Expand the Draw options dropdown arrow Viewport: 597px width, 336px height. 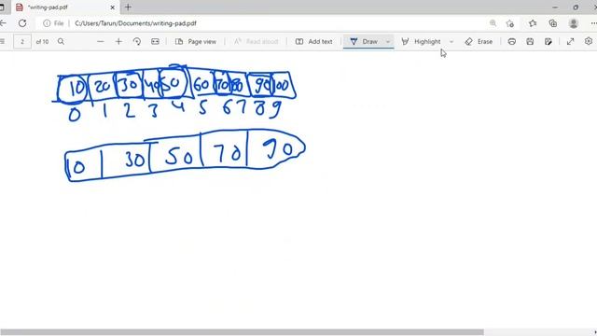(388, 41)
